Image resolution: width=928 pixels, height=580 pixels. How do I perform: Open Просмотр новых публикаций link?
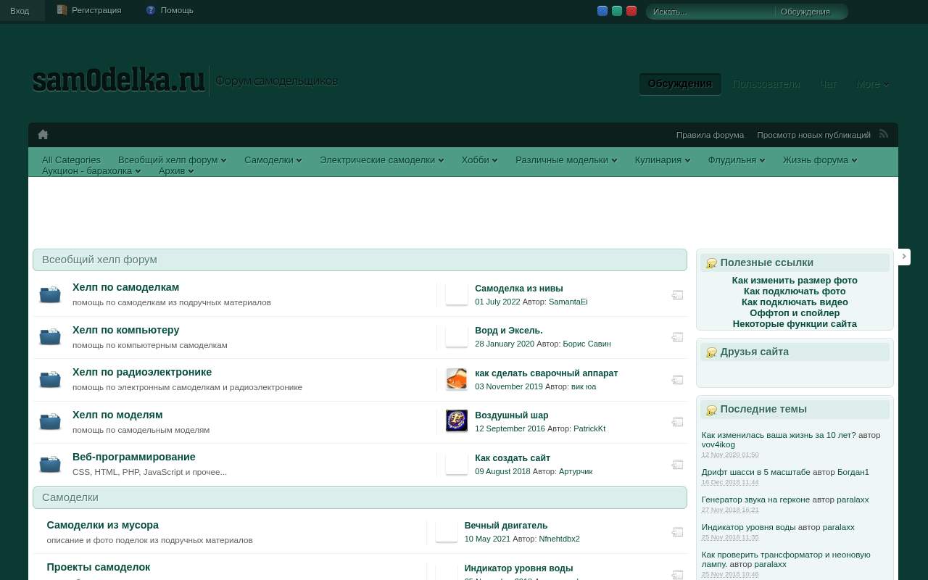click(813, 135)
